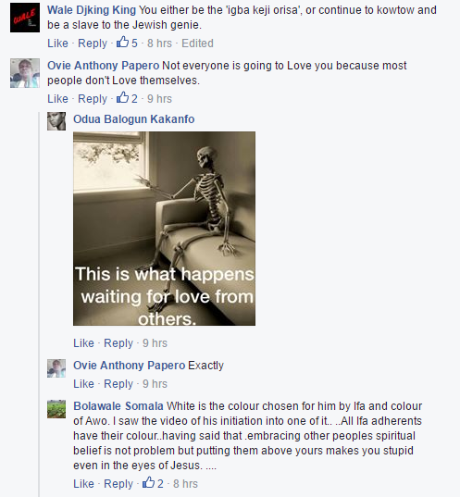This screenshot has width=460, height=497.
Task: Click the thumbs-up icon on Ovie Anthony Papero's comment
Action: tap(122, 98)
